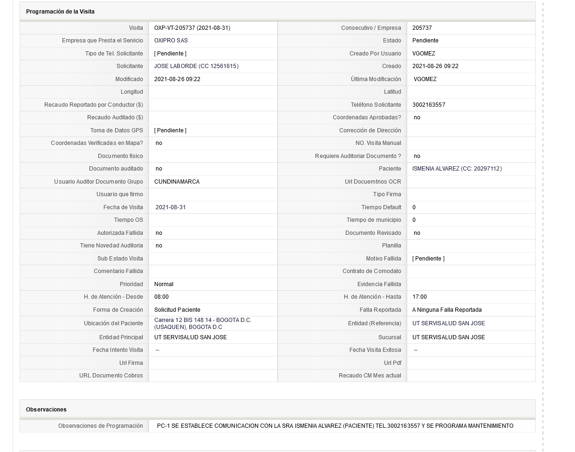Click the Contrato de Comodato label
The width and height of the screenshot is (575, 452).
pyautogui.click(x=372, y=271)
